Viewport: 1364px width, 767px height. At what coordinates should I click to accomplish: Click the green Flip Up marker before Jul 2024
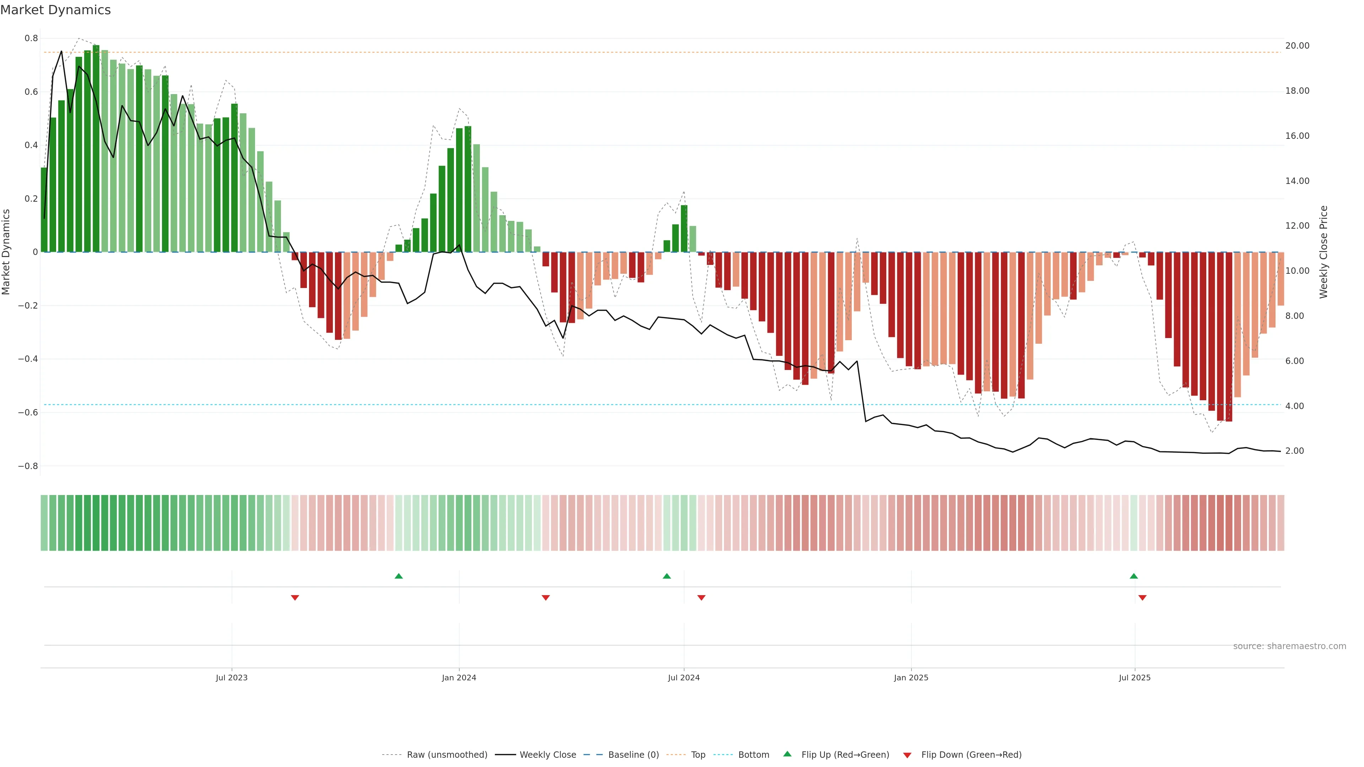[667, 576]
